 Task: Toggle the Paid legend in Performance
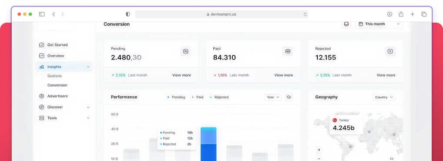198,97
